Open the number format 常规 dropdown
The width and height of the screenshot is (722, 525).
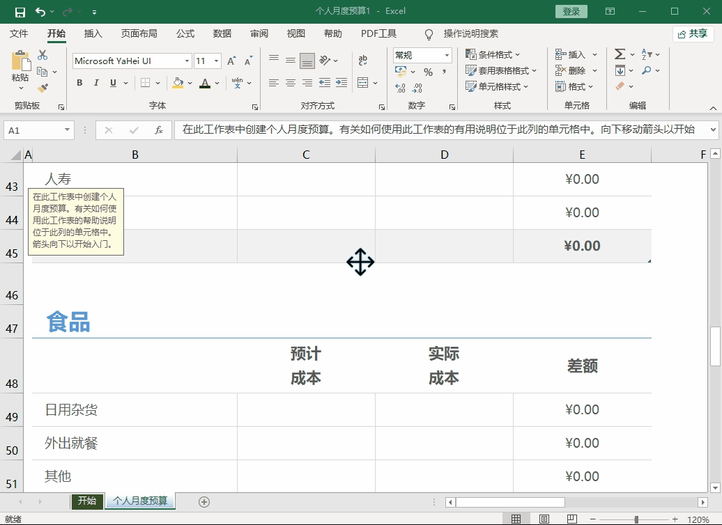coord(447,55)
